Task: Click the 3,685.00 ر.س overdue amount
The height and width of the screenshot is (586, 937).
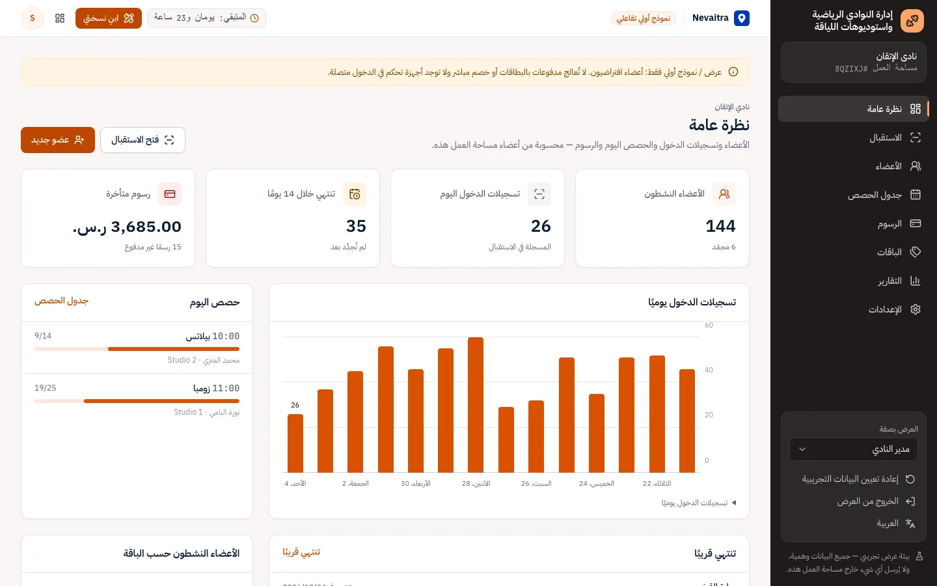Action: pyautogui.click(x=127, y=227)
